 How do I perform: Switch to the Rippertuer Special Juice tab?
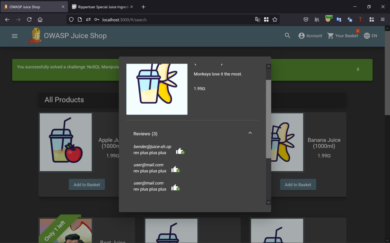tap(102, 7)
